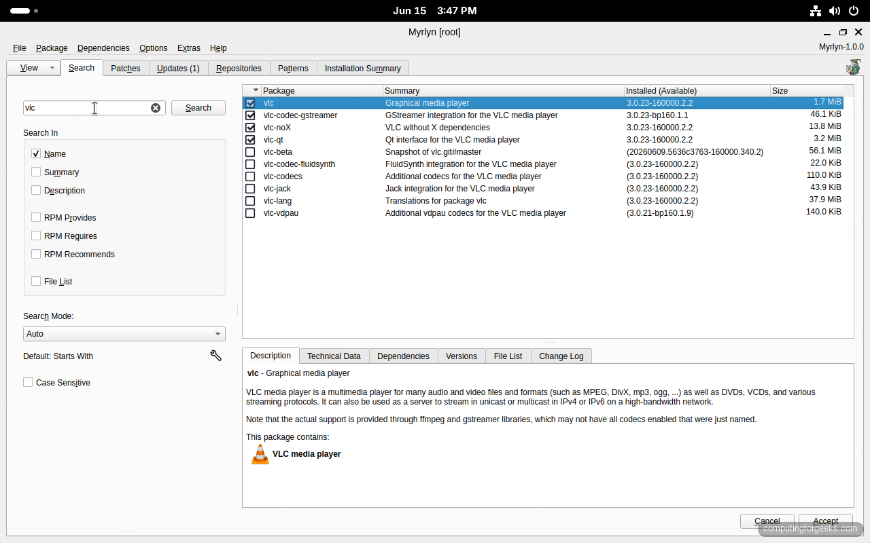Click the Translations for package vlc summary
This screenshot has height=543, width=870.
pyautogui.click(x=436, y=201)
